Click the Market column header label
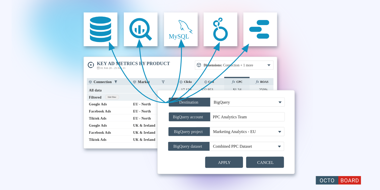This screenshot has width=380, height=190. point(144,82)
